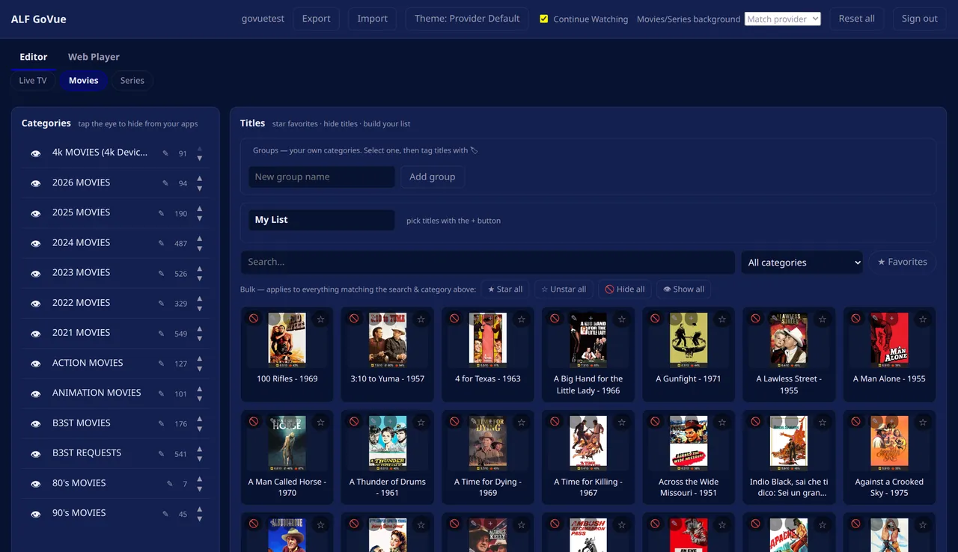Toggle eye icon for 2021 MOVIES
This screenshot has height=552, width=958.
click(x=35, y=334)
